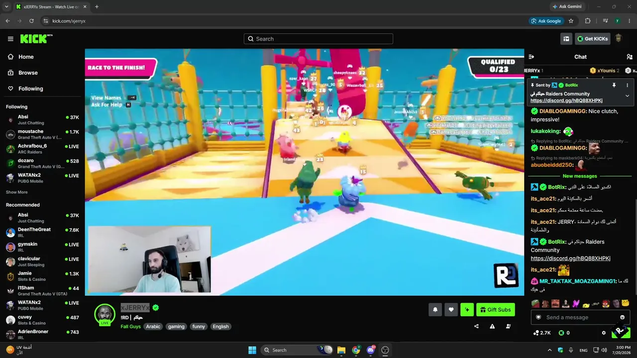Image resolution: width=637 pixels, height=358 pixels.
Task: Open the browser extensions puzzle icon
Action: (x=588, y=21)
